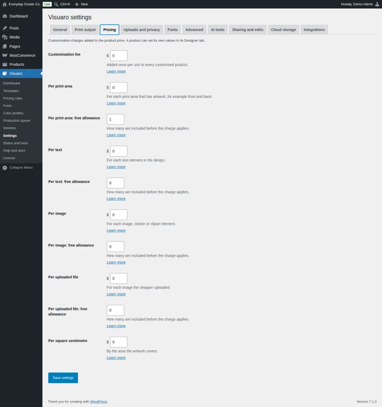Open Learn more under Per square centimetre
This screenshot has width=382, height=407.
pos(116,358)
